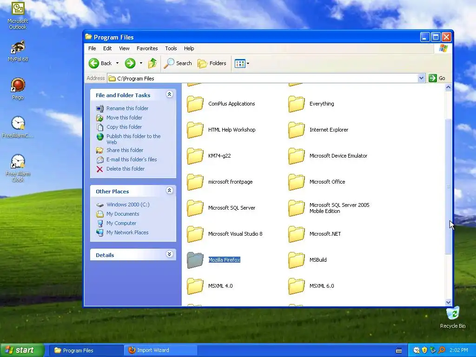
Task: Click the Go button
Action: [x=437, y=78]
